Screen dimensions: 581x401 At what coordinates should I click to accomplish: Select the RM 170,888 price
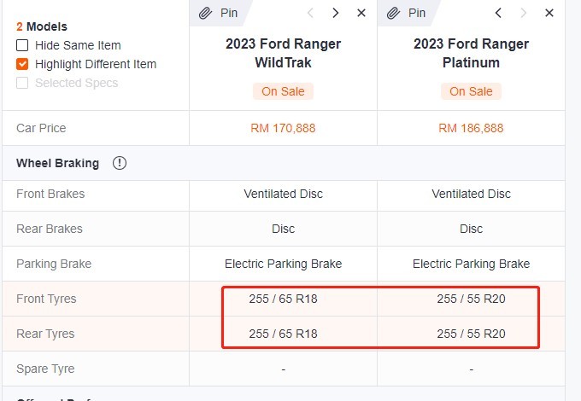click(x=283, y=128)
